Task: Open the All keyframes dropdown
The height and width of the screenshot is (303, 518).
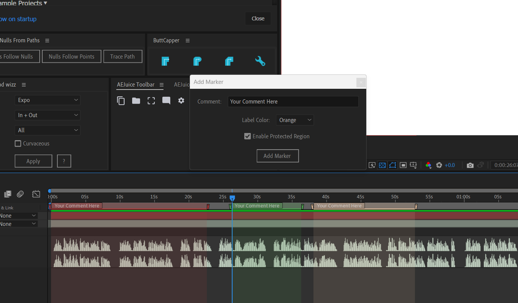Action: 48,130
